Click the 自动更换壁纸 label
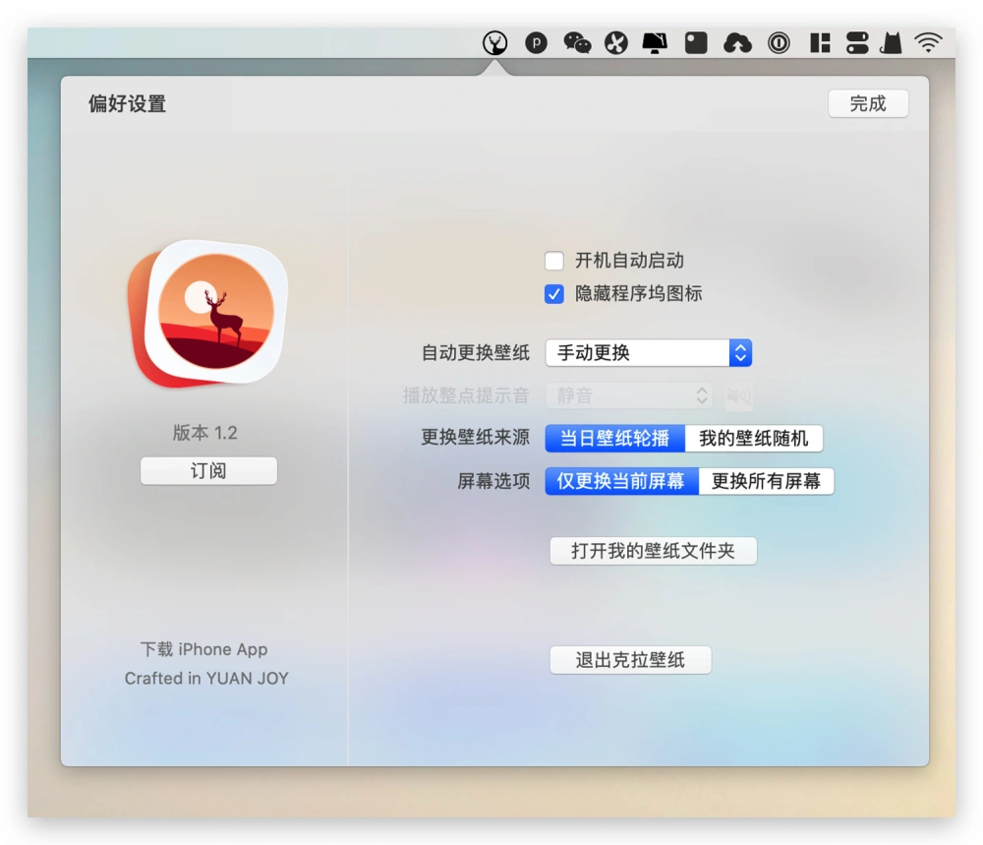 point(475,352)
